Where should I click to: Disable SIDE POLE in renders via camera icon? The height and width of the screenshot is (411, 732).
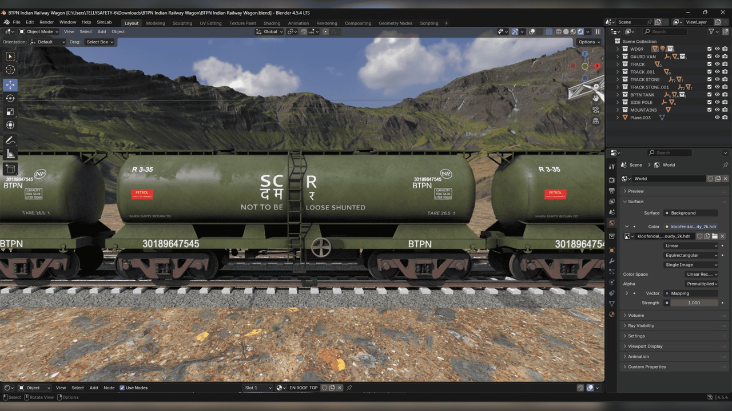tap(725, 102)
